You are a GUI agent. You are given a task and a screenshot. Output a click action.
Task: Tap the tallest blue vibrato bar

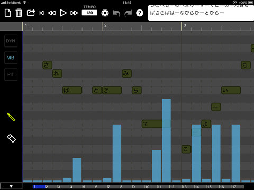click(x=167, y=140)
